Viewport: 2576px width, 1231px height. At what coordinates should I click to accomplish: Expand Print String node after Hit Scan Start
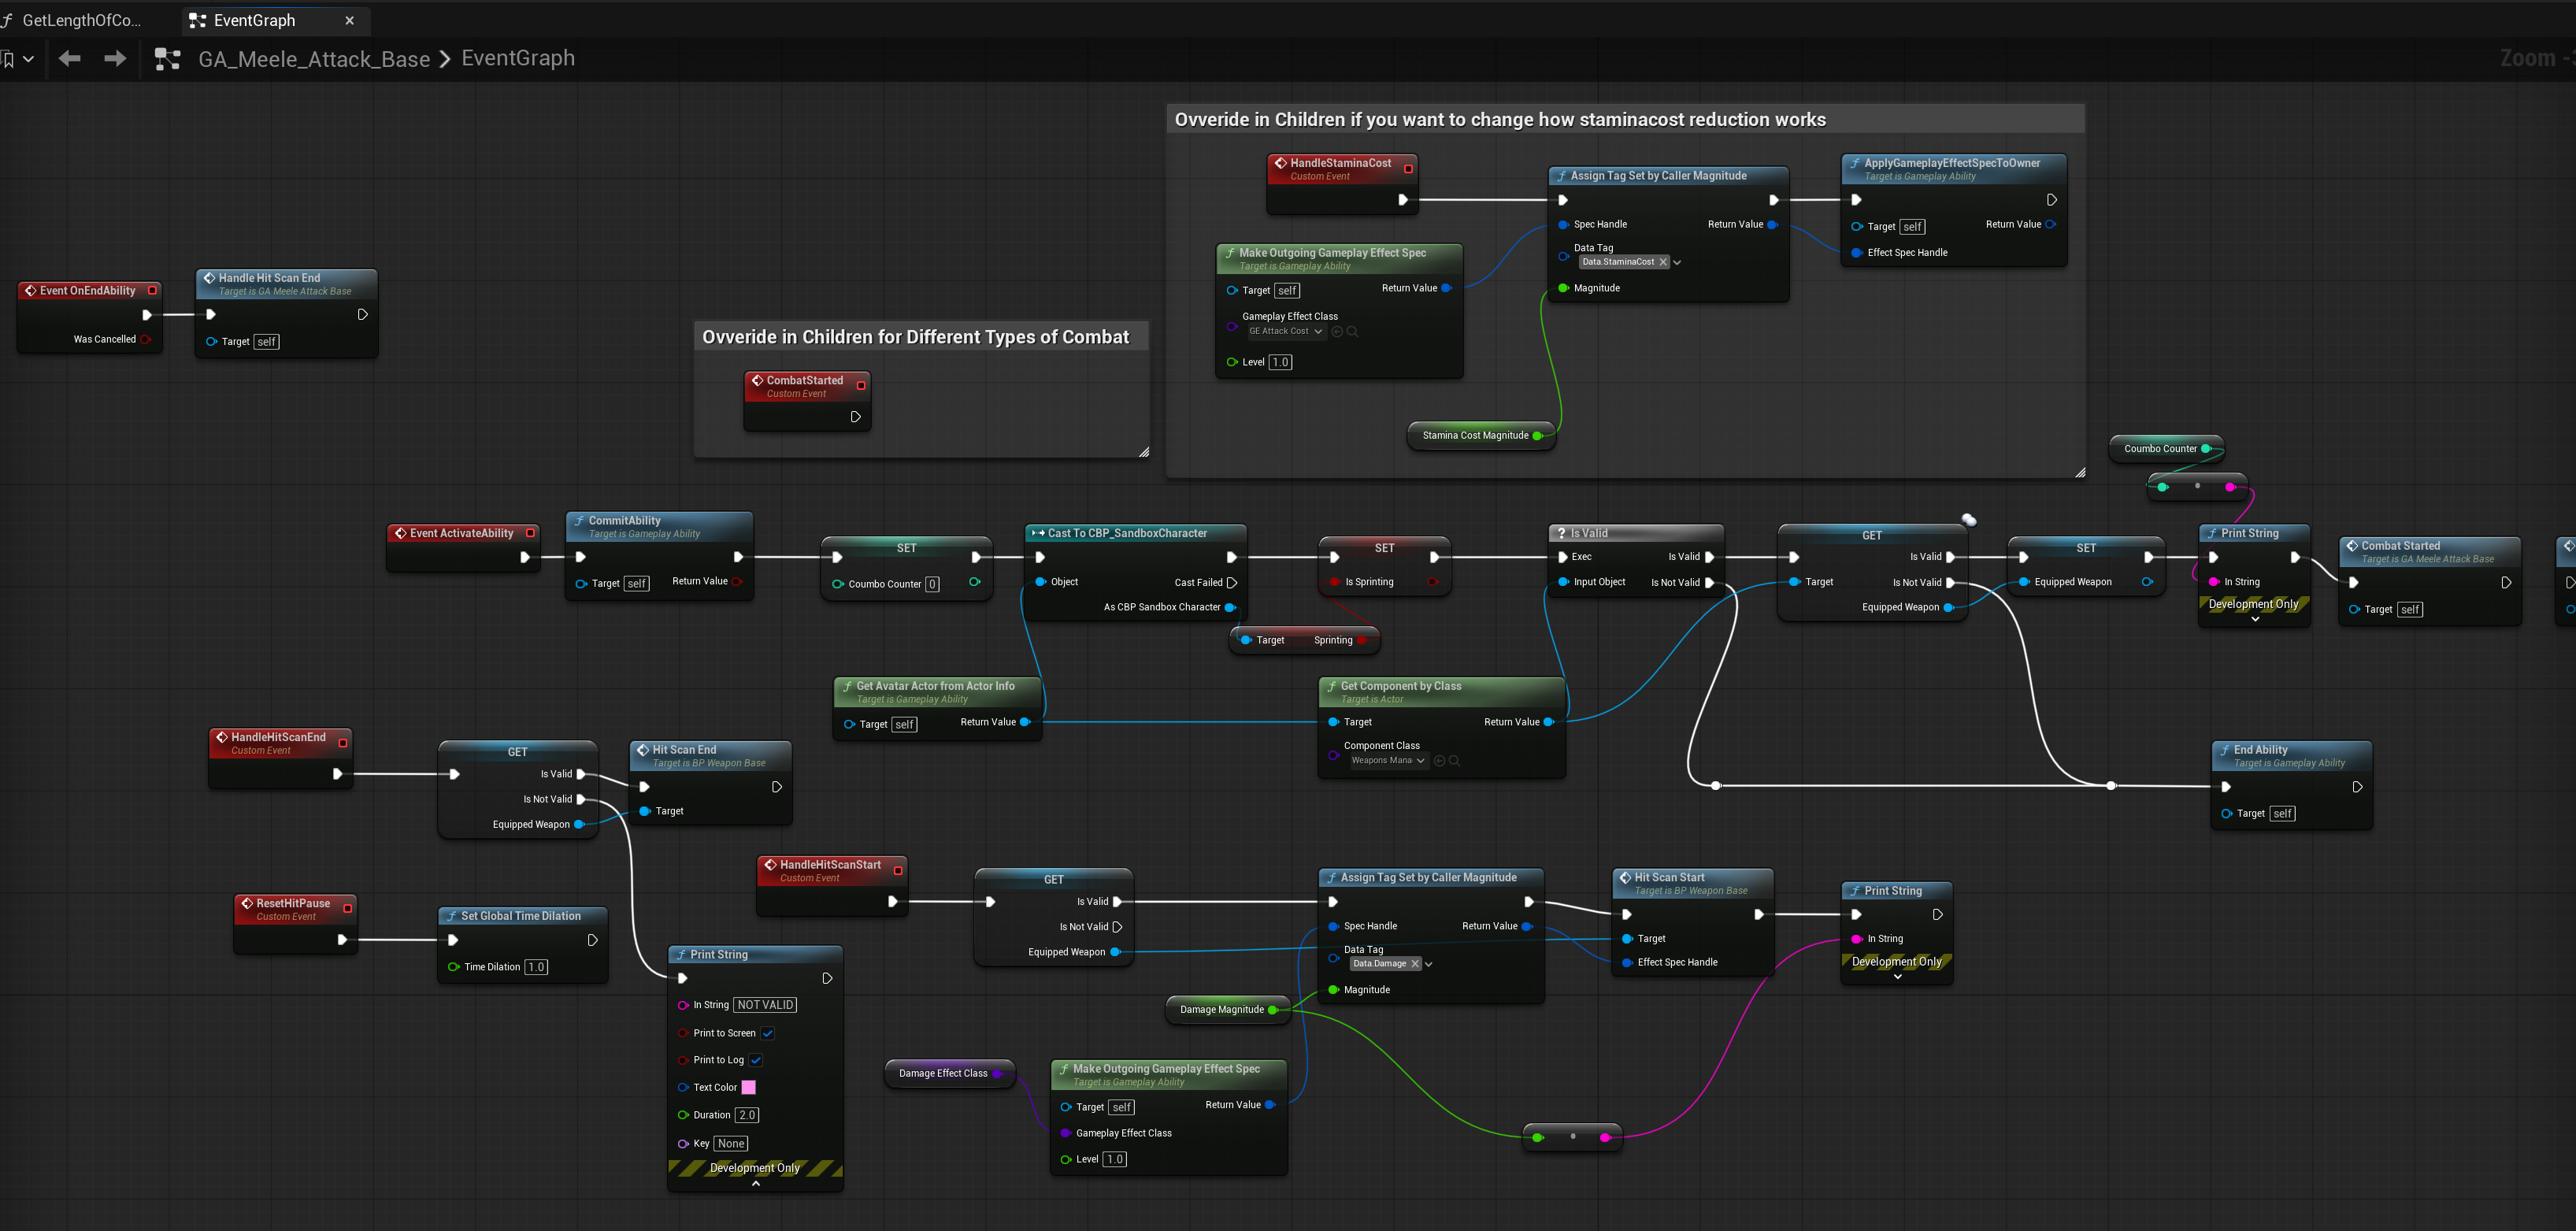(x=1897, y=976)
